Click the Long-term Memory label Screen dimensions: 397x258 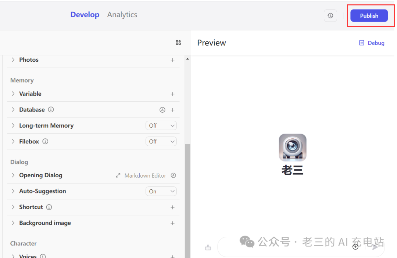tap(46, 126)
